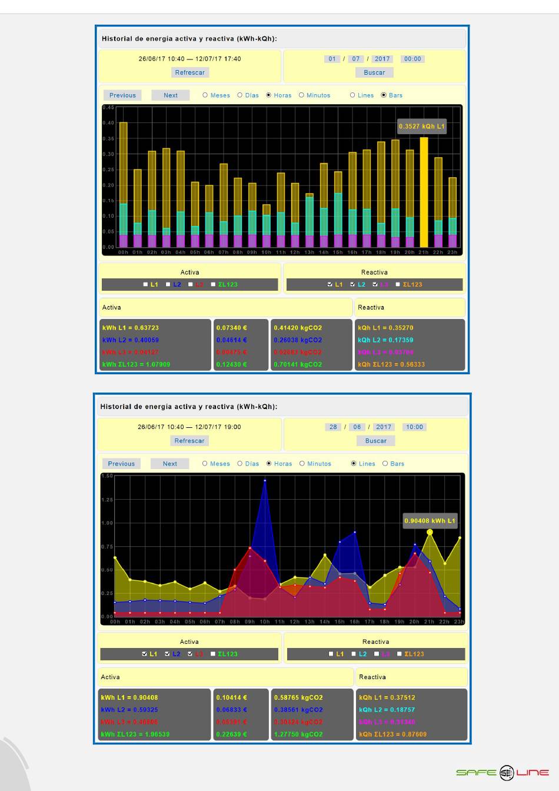Select Dias radio in line-chart panel
Viewport: 559px width, 791px height.
click(x=240, y=464)
